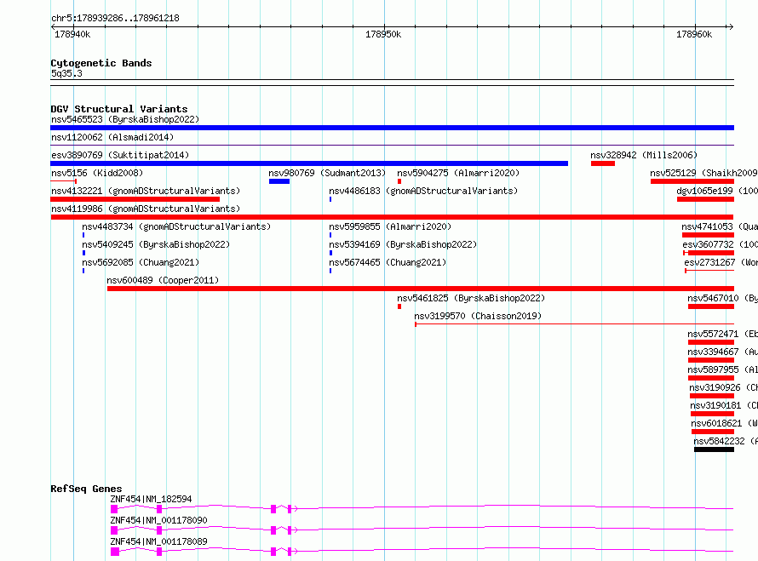The height and width of the screenshot is (561, 758).
Task: Click nsv525129 (Shaikh2009) label
Action: coord(703,173)
